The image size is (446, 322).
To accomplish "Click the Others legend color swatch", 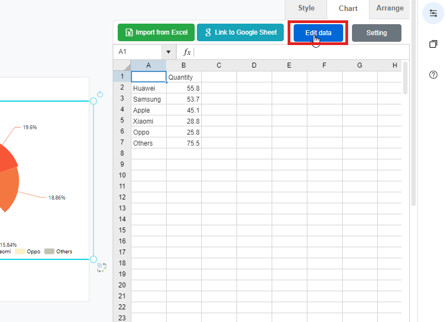I will pyautogui.click(x=49, y=252).
